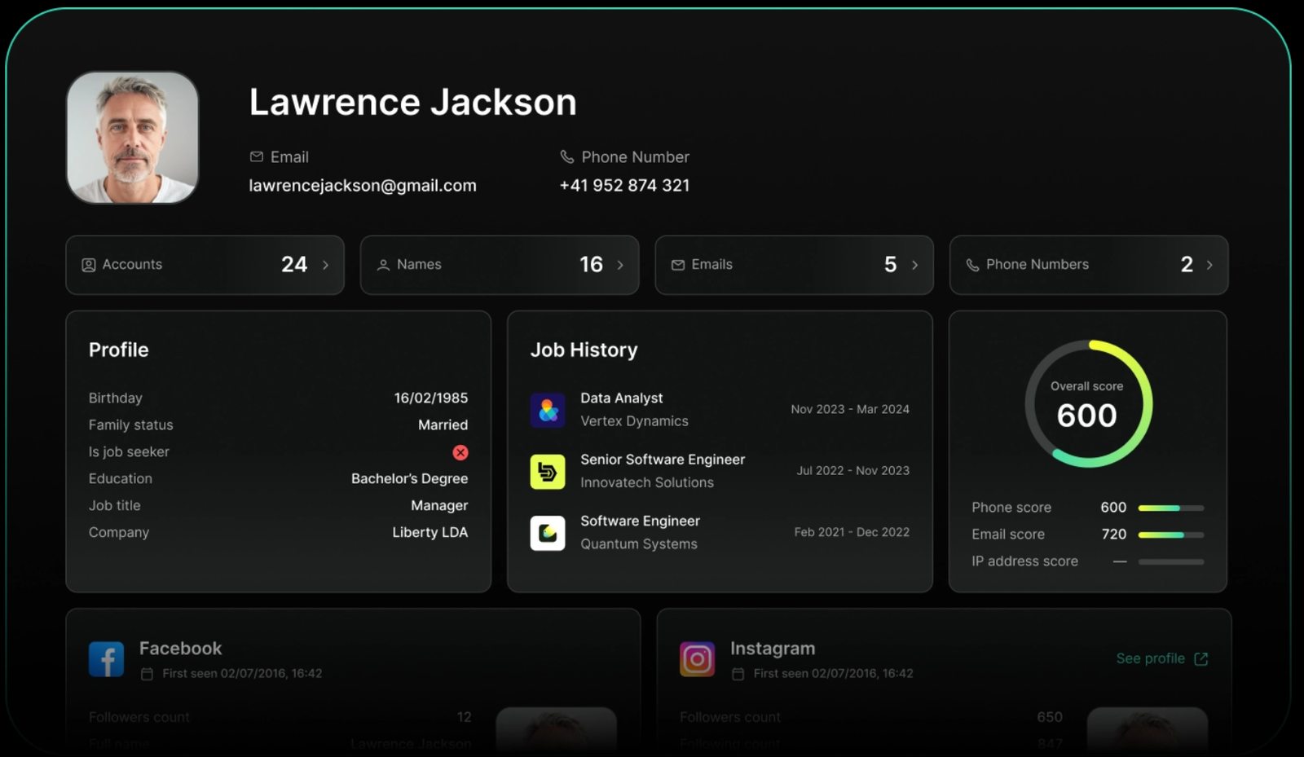Open the Phone Numbers card
Viewport: 1304px width, 757px height.
pyautogui.click(x=1087, y=265)
